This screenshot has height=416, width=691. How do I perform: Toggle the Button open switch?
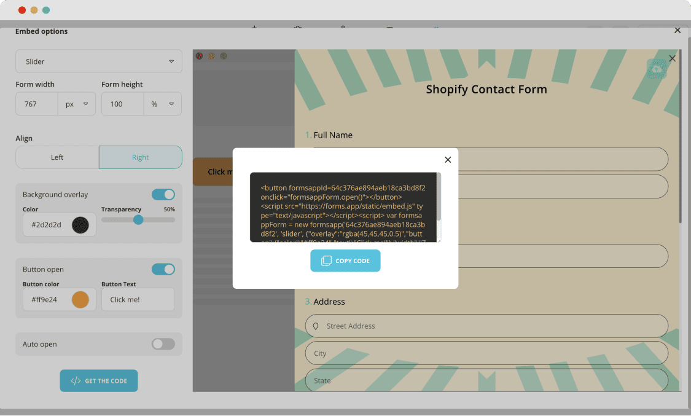tap(163, 269)
